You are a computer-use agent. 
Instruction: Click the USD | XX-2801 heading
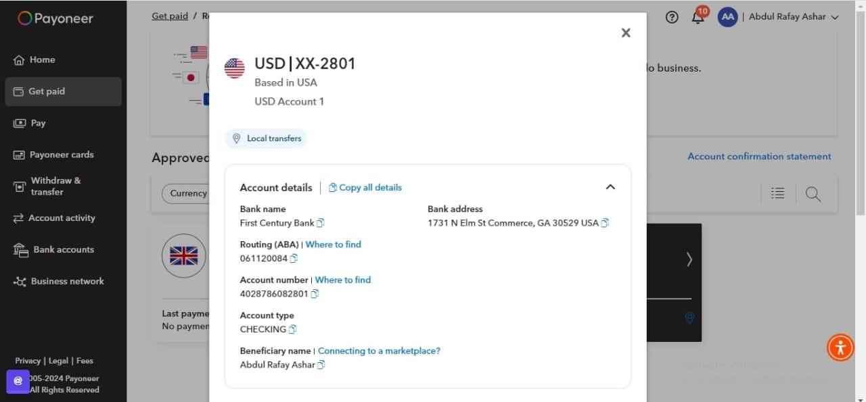click(x=305, y=64)
